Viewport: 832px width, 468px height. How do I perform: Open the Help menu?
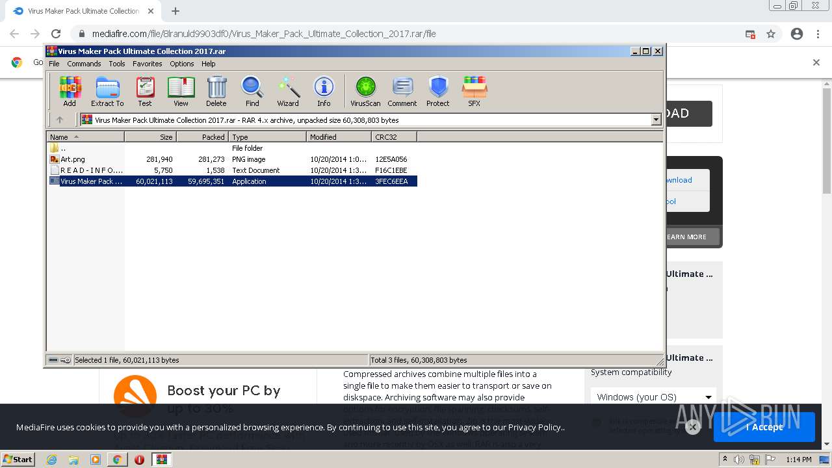tap(208, 64)
